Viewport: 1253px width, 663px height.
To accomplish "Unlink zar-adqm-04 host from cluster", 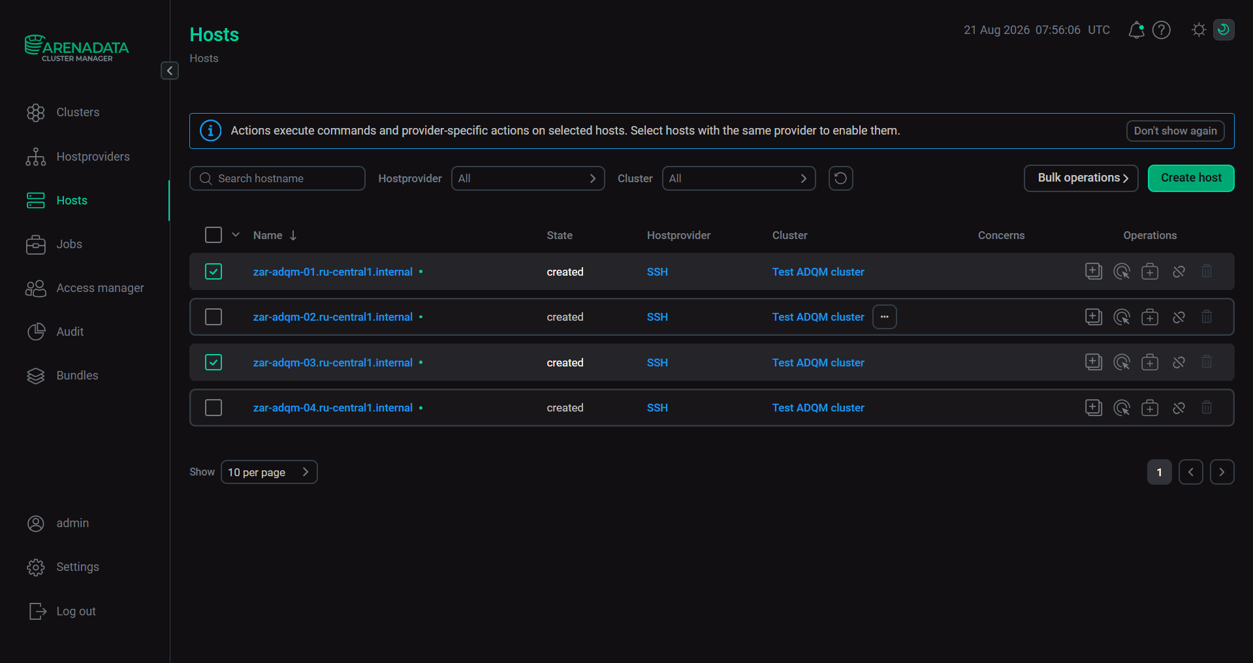I will point(1179,408).
